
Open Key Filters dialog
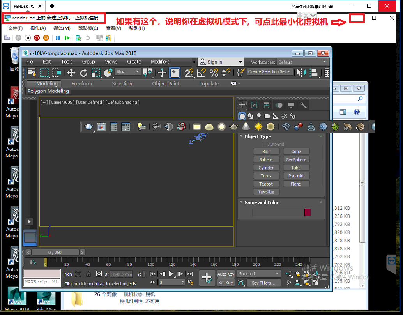click(263, 283)
